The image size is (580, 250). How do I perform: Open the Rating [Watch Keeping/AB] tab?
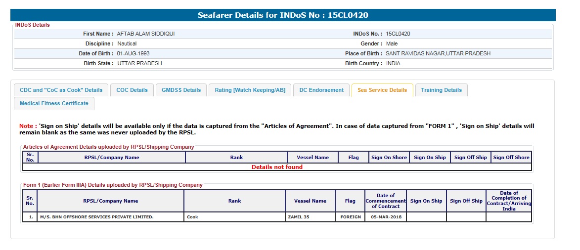250,90
